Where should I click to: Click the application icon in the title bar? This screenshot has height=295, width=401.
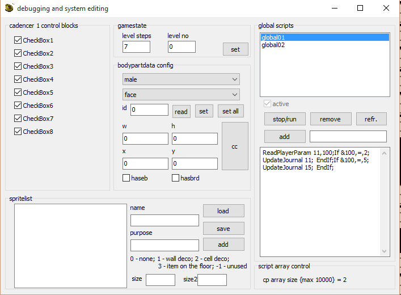[9, 8]
